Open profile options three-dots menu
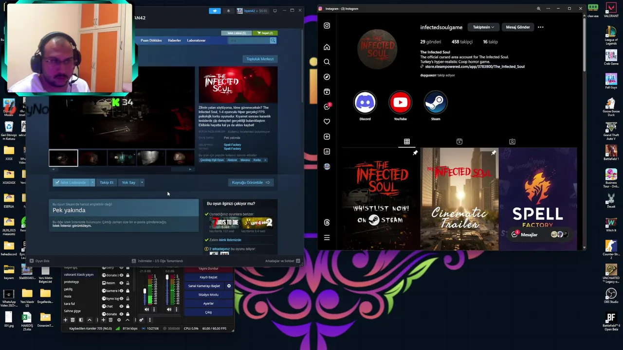 coord(540,27)
